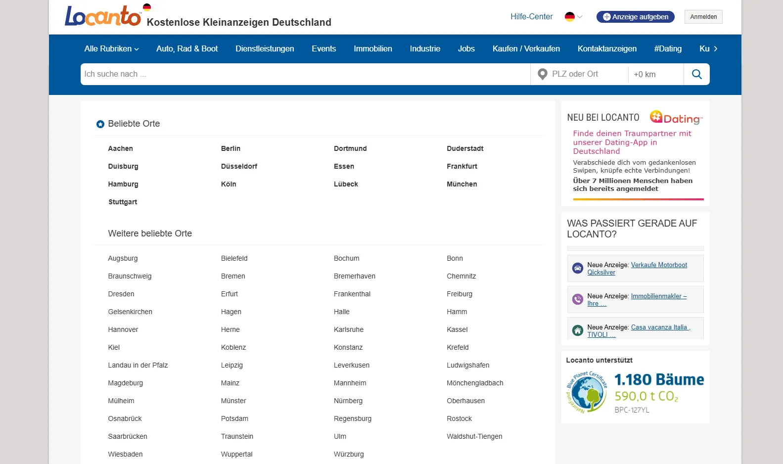Open listings for Dresden
Viewport: 783px width, 464px height.
121,294
